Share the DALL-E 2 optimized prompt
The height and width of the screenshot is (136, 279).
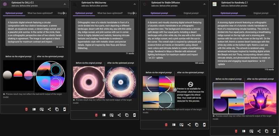tap(49, 109)
